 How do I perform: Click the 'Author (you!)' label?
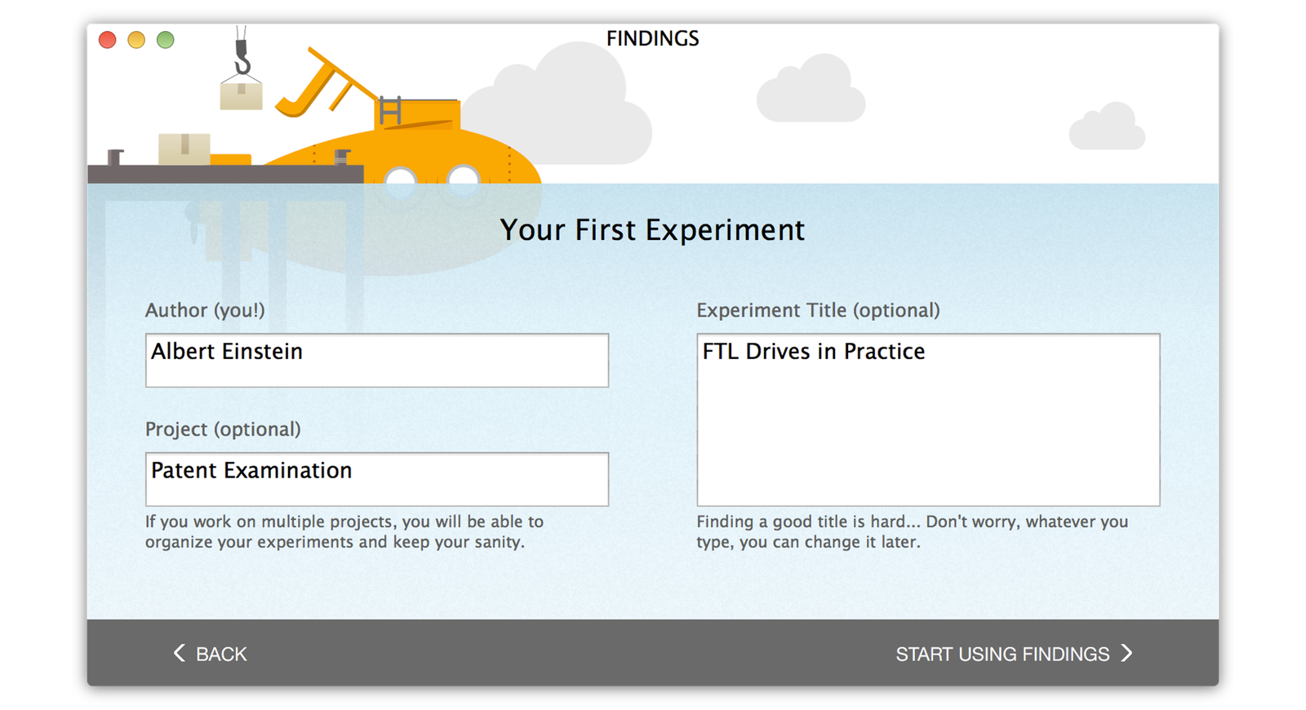point(205,310)
